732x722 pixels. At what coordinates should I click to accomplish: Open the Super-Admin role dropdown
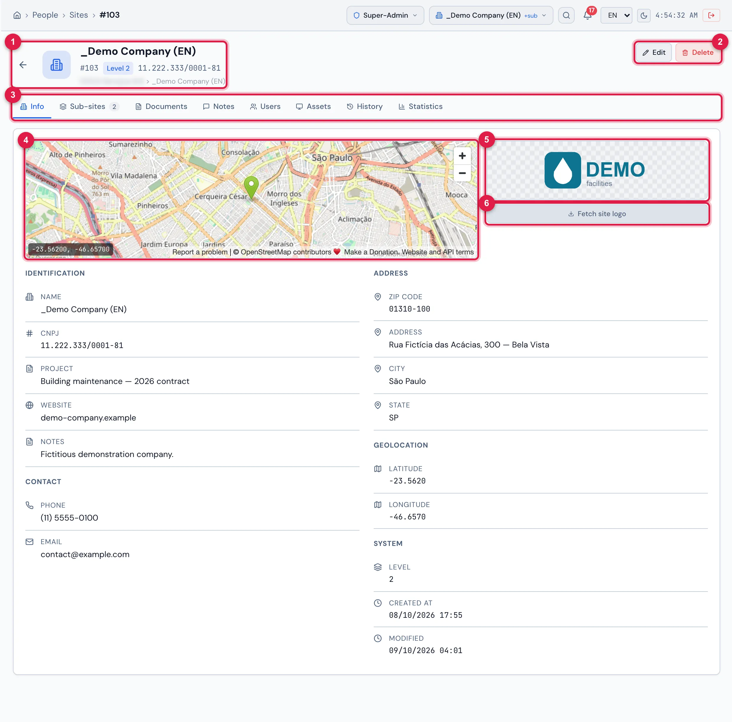385,15
